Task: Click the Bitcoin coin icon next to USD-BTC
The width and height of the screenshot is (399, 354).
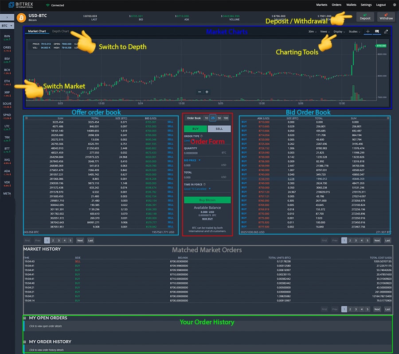Action: [21, 18]
